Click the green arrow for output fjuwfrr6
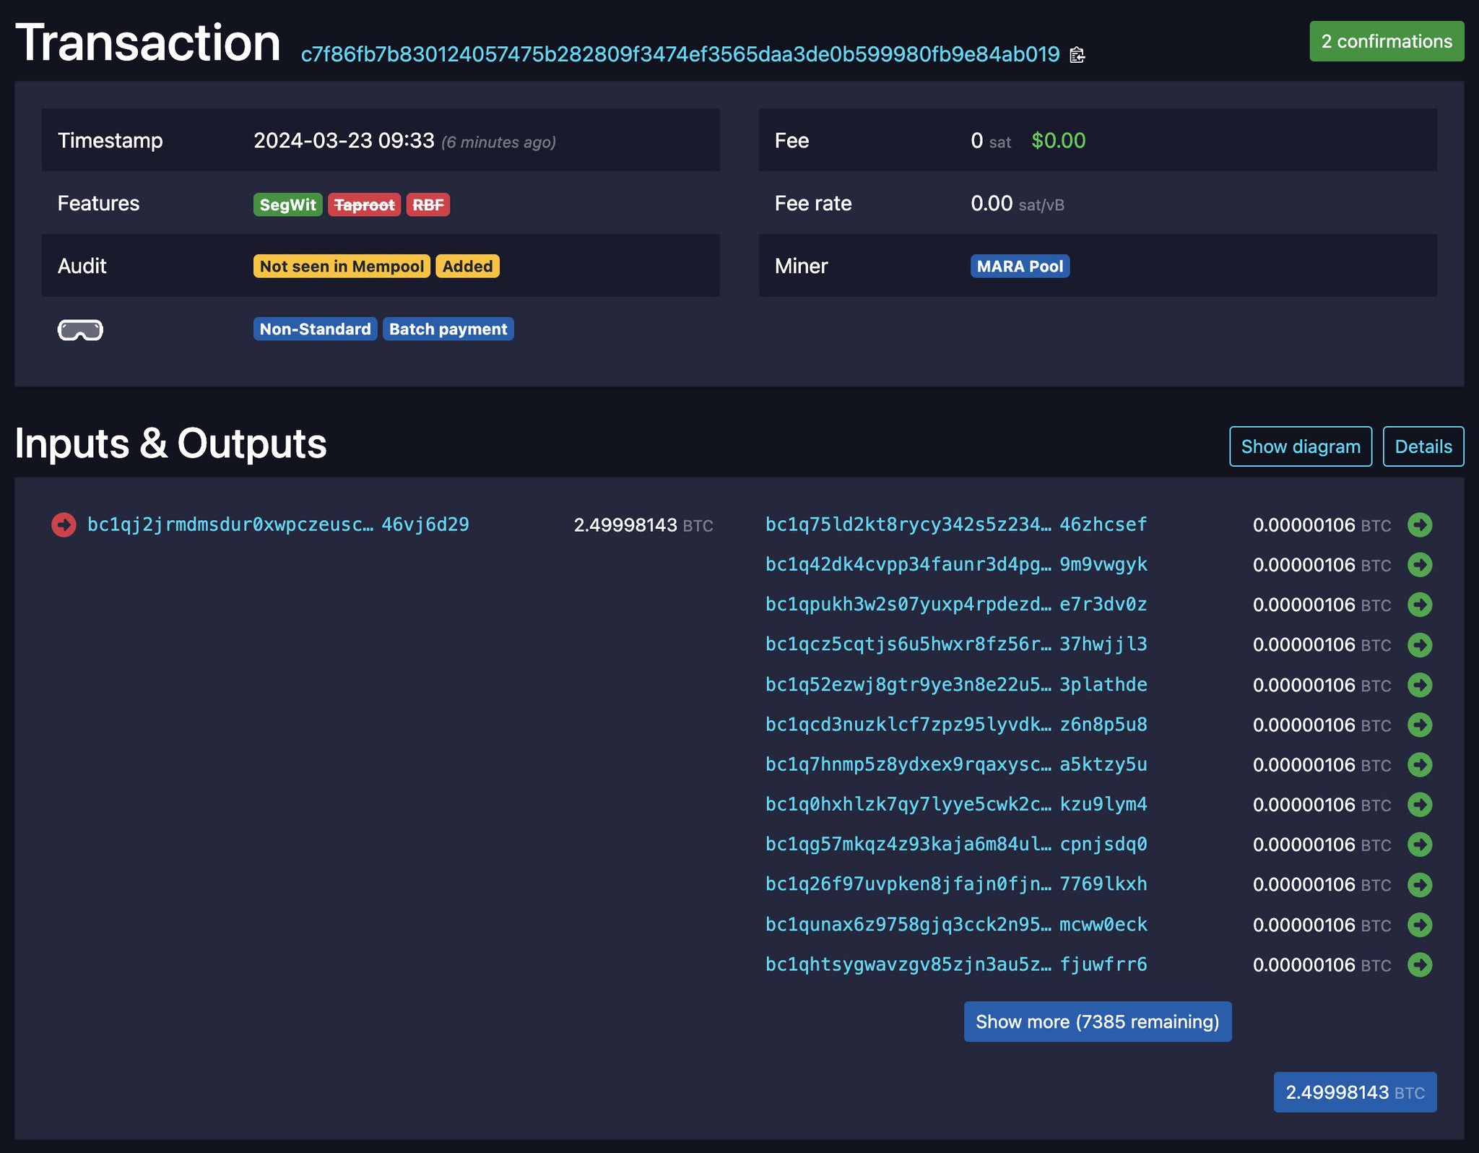1479x1153 pixels. coord(1420,964)
